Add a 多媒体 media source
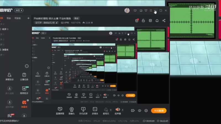 click(95, 111)
